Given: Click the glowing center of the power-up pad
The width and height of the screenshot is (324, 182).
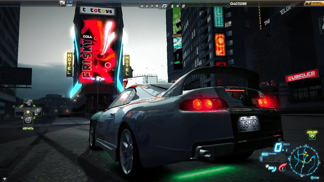Looking at the screenshot, I should point(28,112).
